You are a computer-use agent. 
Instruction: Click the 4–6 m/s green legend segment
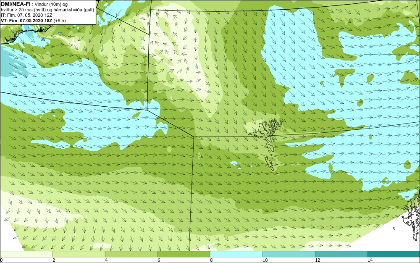pyautogui.click(x=131, y=254)
